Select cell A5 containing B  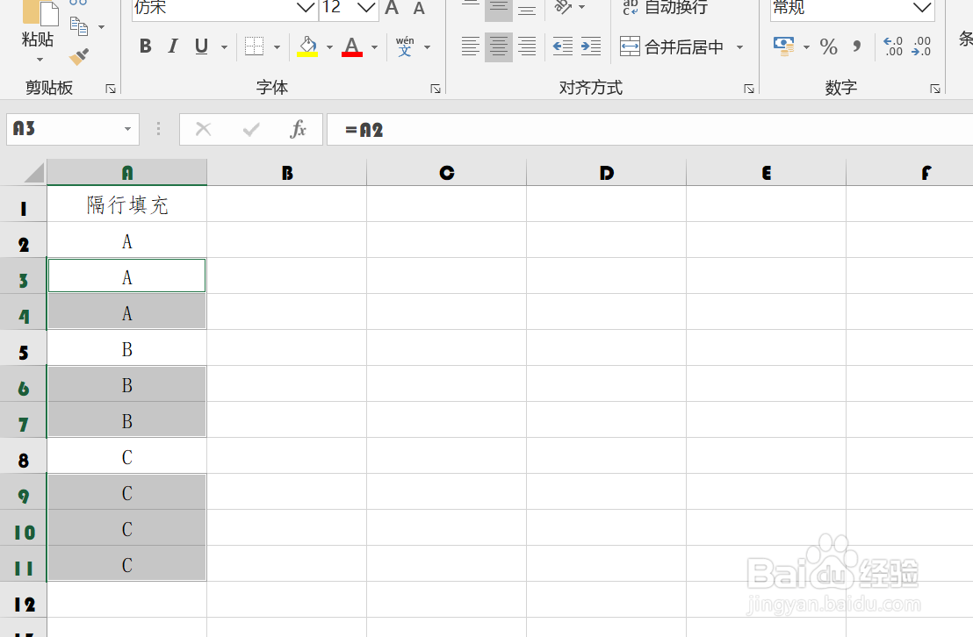click(127, 348)
